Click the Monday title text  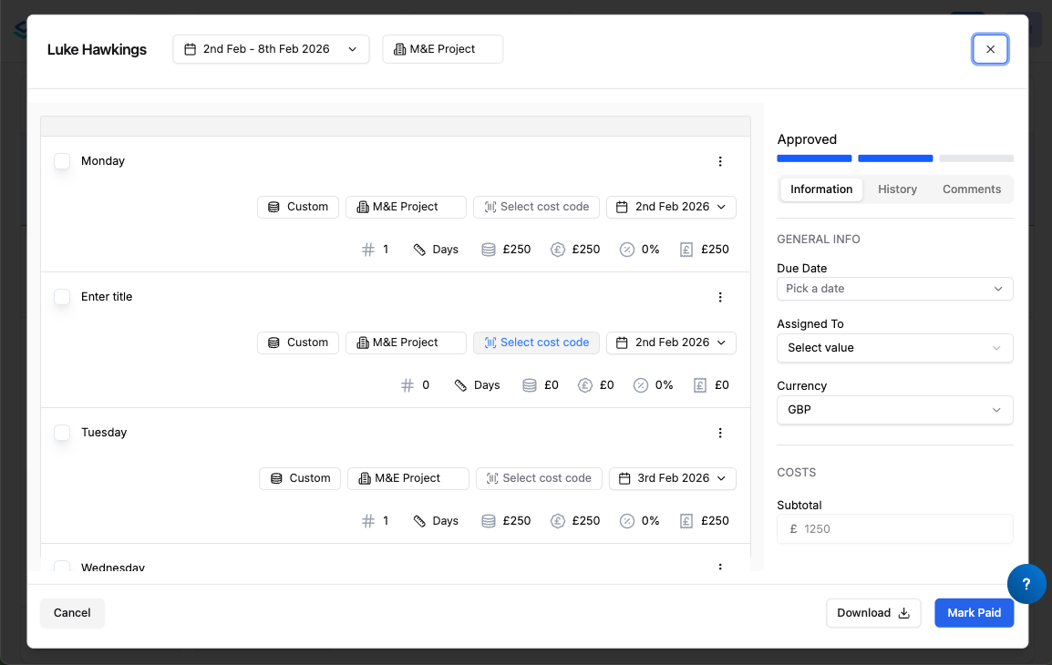click(x=103, y=161)
